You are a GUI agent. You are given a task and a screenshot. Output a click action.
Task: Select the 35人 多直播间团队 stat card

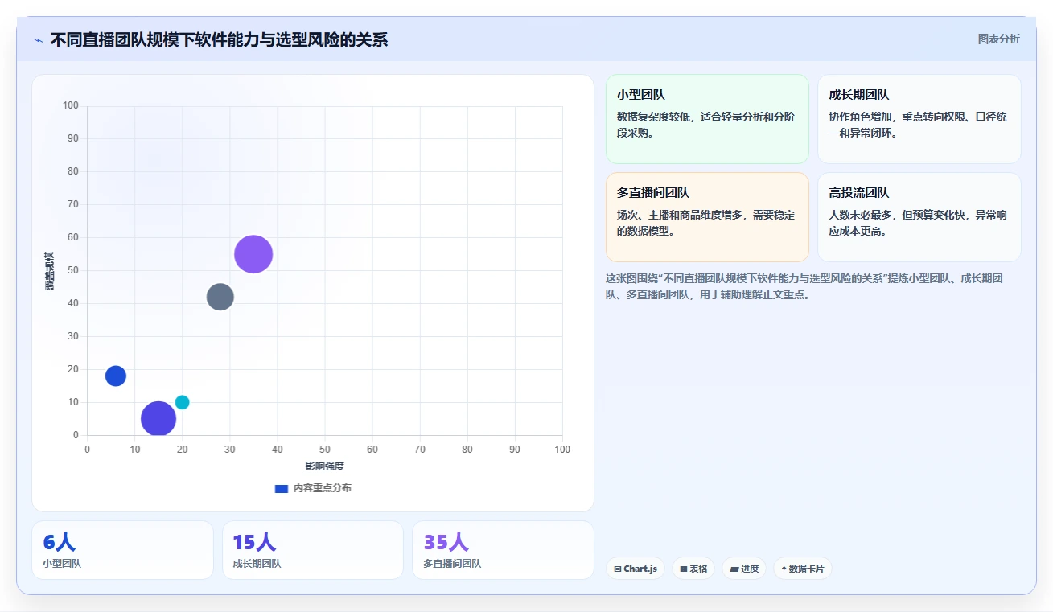click(x=503, y=550)
